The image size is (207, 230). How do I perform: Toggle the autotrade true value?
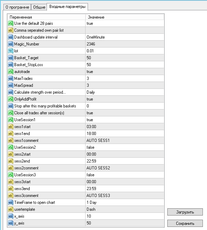pos(125,72)
